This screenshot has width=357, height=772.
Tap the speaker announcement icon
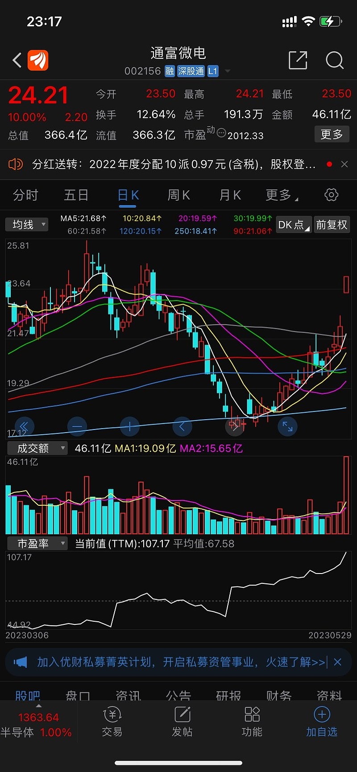point(16,164)
